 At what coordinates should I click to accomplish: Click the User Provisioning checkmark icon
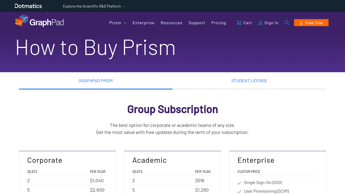[x=239, y=192]
